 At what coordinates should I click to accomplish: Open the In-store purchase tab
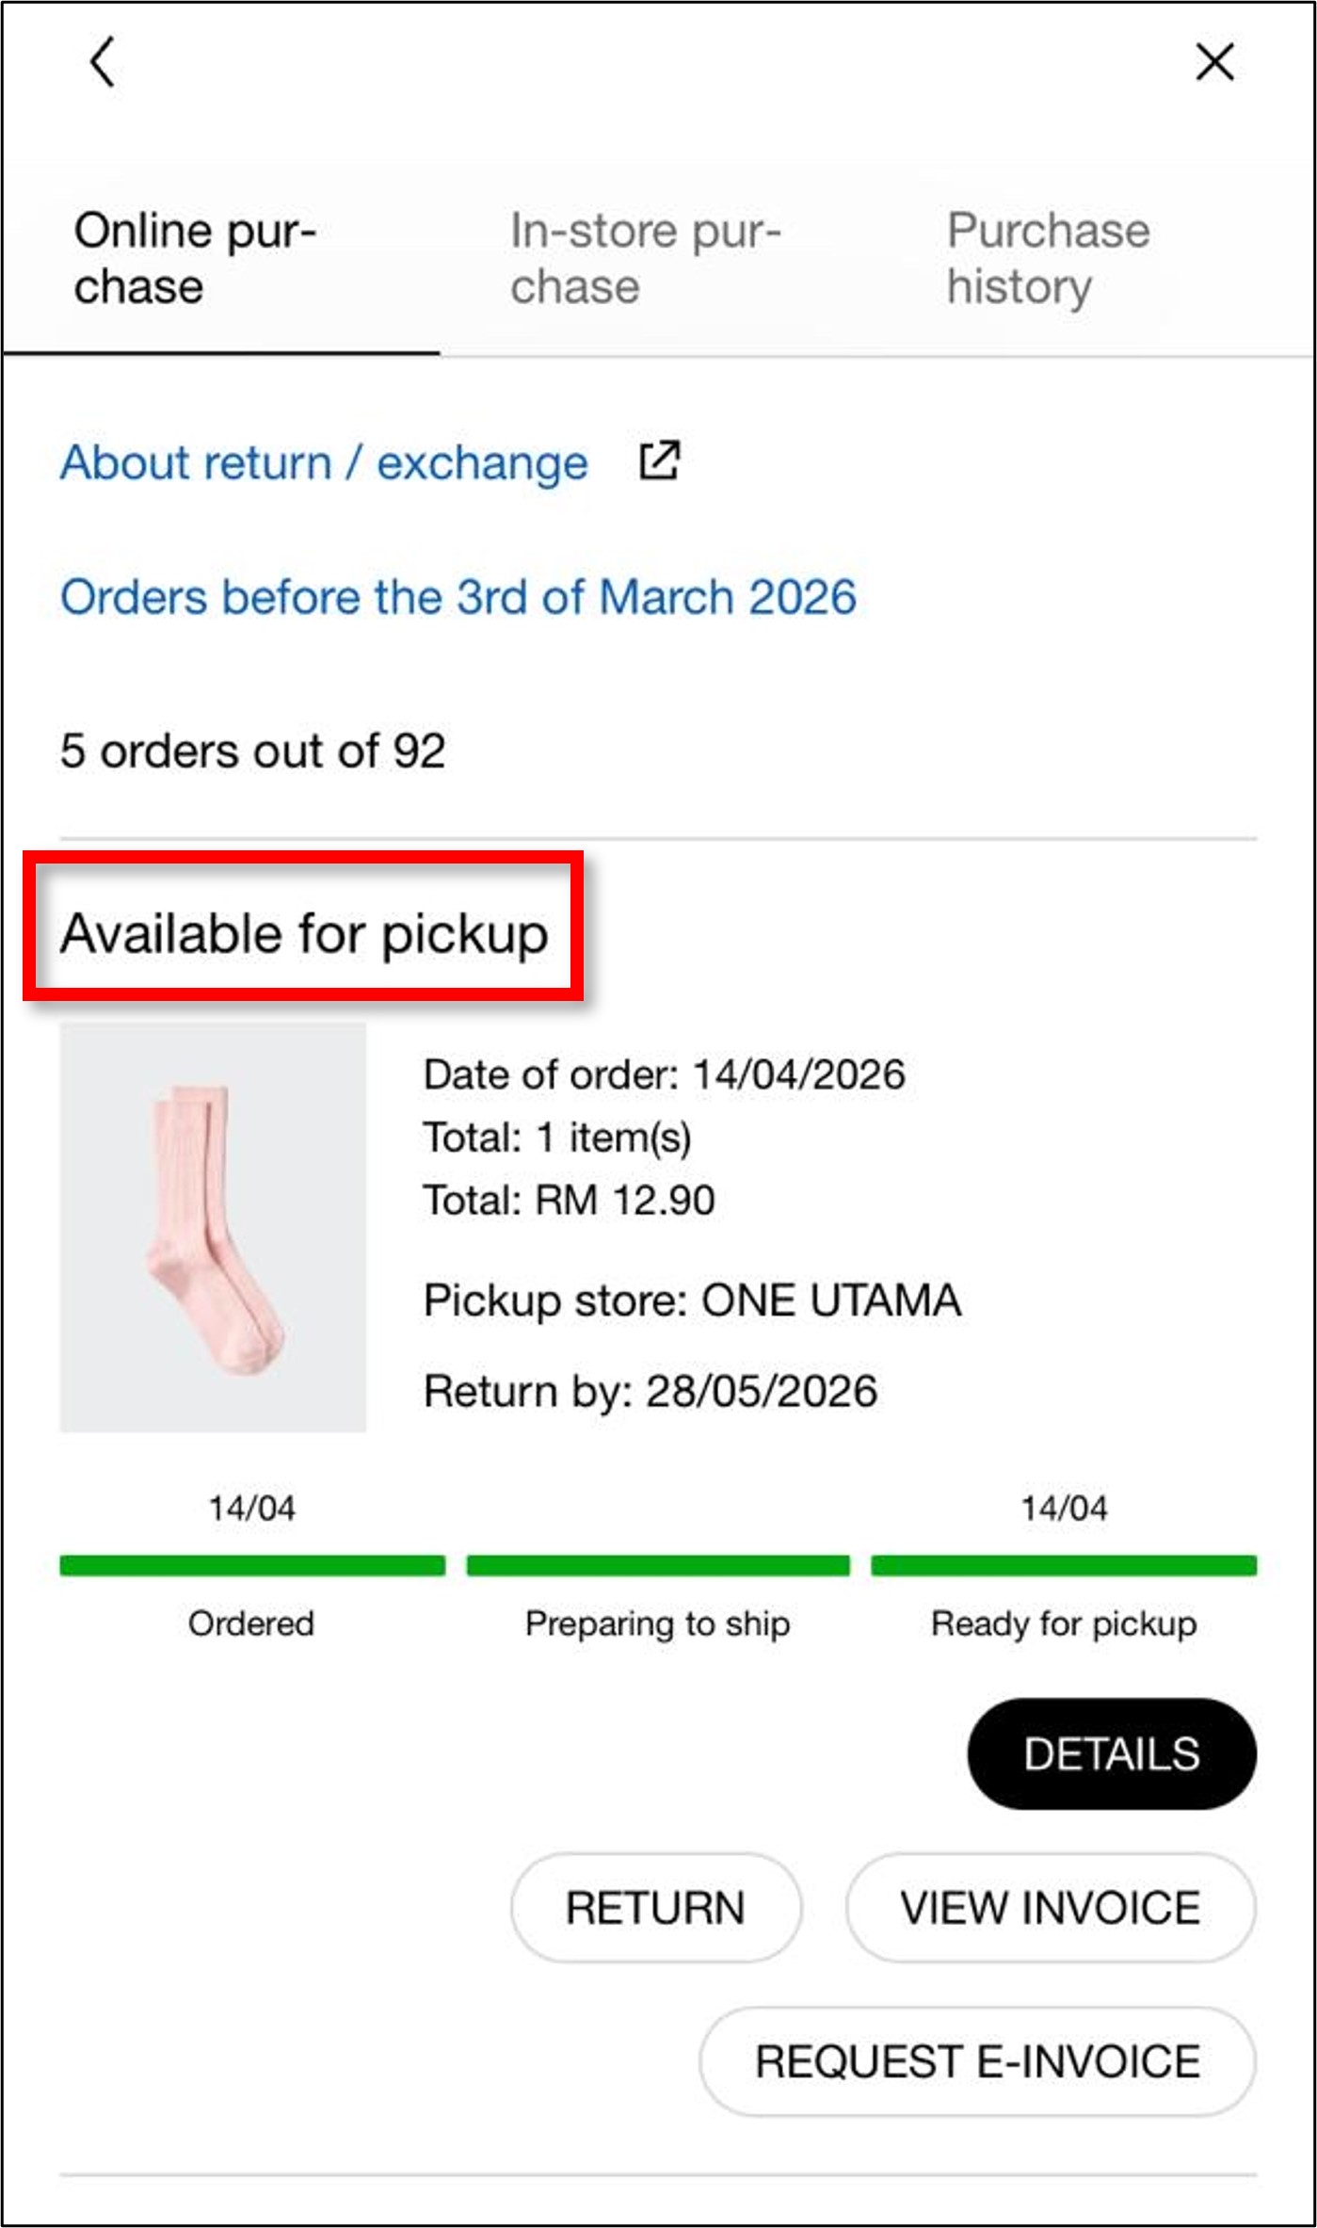coord(646,259)
